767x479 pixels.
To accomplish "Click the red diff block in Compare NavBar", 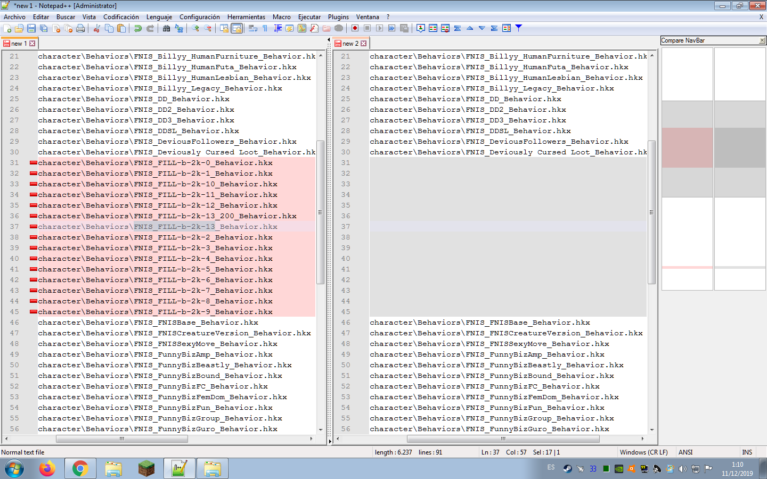I will 687,147.
